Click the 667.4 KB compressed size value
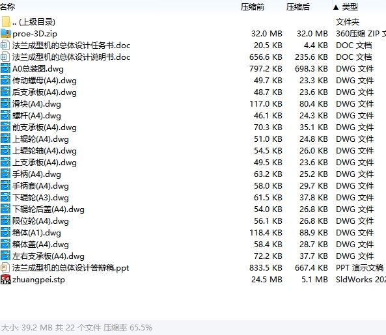Viewport: 386px width, 335px height. 311,268
